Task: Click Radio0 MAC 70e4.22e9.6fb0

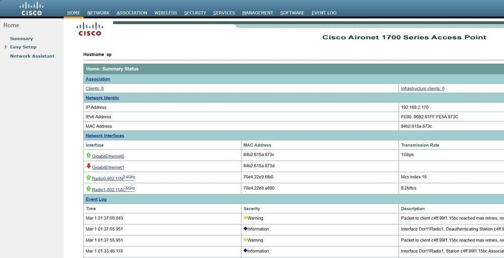Action: tap(259, 177)
